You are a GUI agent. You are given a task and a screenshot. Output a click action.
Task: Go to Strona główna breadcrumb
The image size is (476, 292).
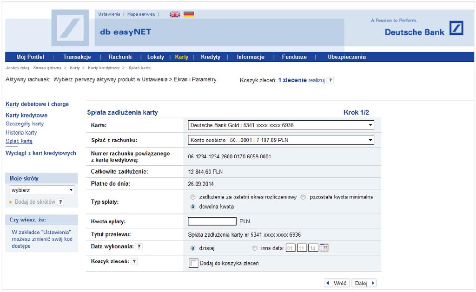coord(47,68)
